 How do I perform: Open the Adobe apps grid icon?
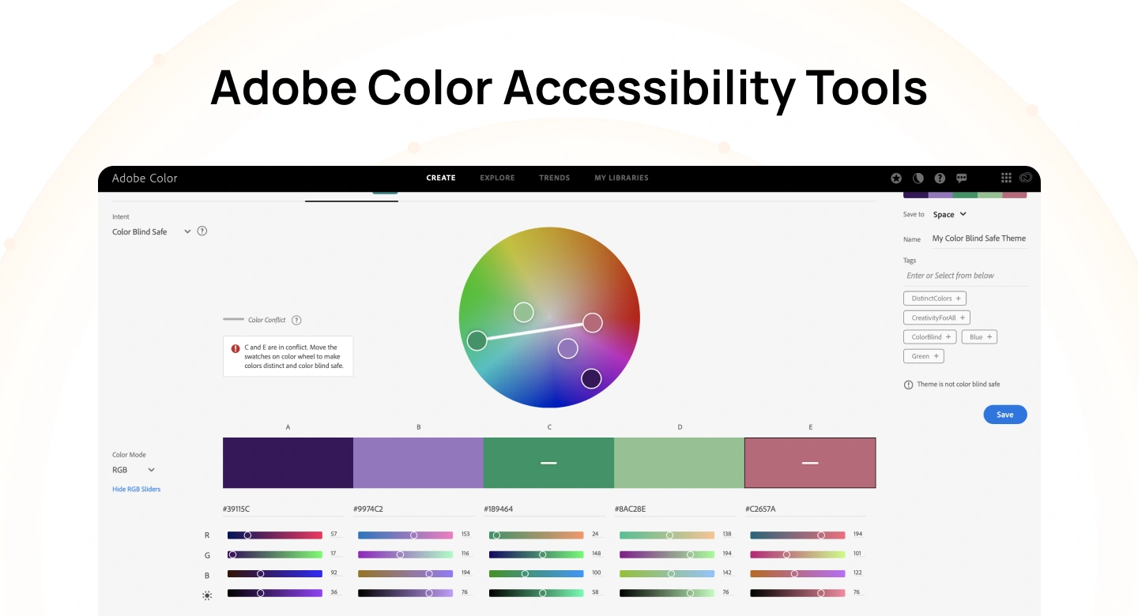coord(1006,178)
